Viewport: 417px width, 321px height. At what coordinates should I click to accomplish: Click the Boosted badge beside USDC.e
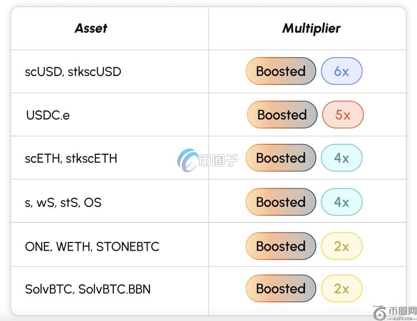click(x=282, y=115)
